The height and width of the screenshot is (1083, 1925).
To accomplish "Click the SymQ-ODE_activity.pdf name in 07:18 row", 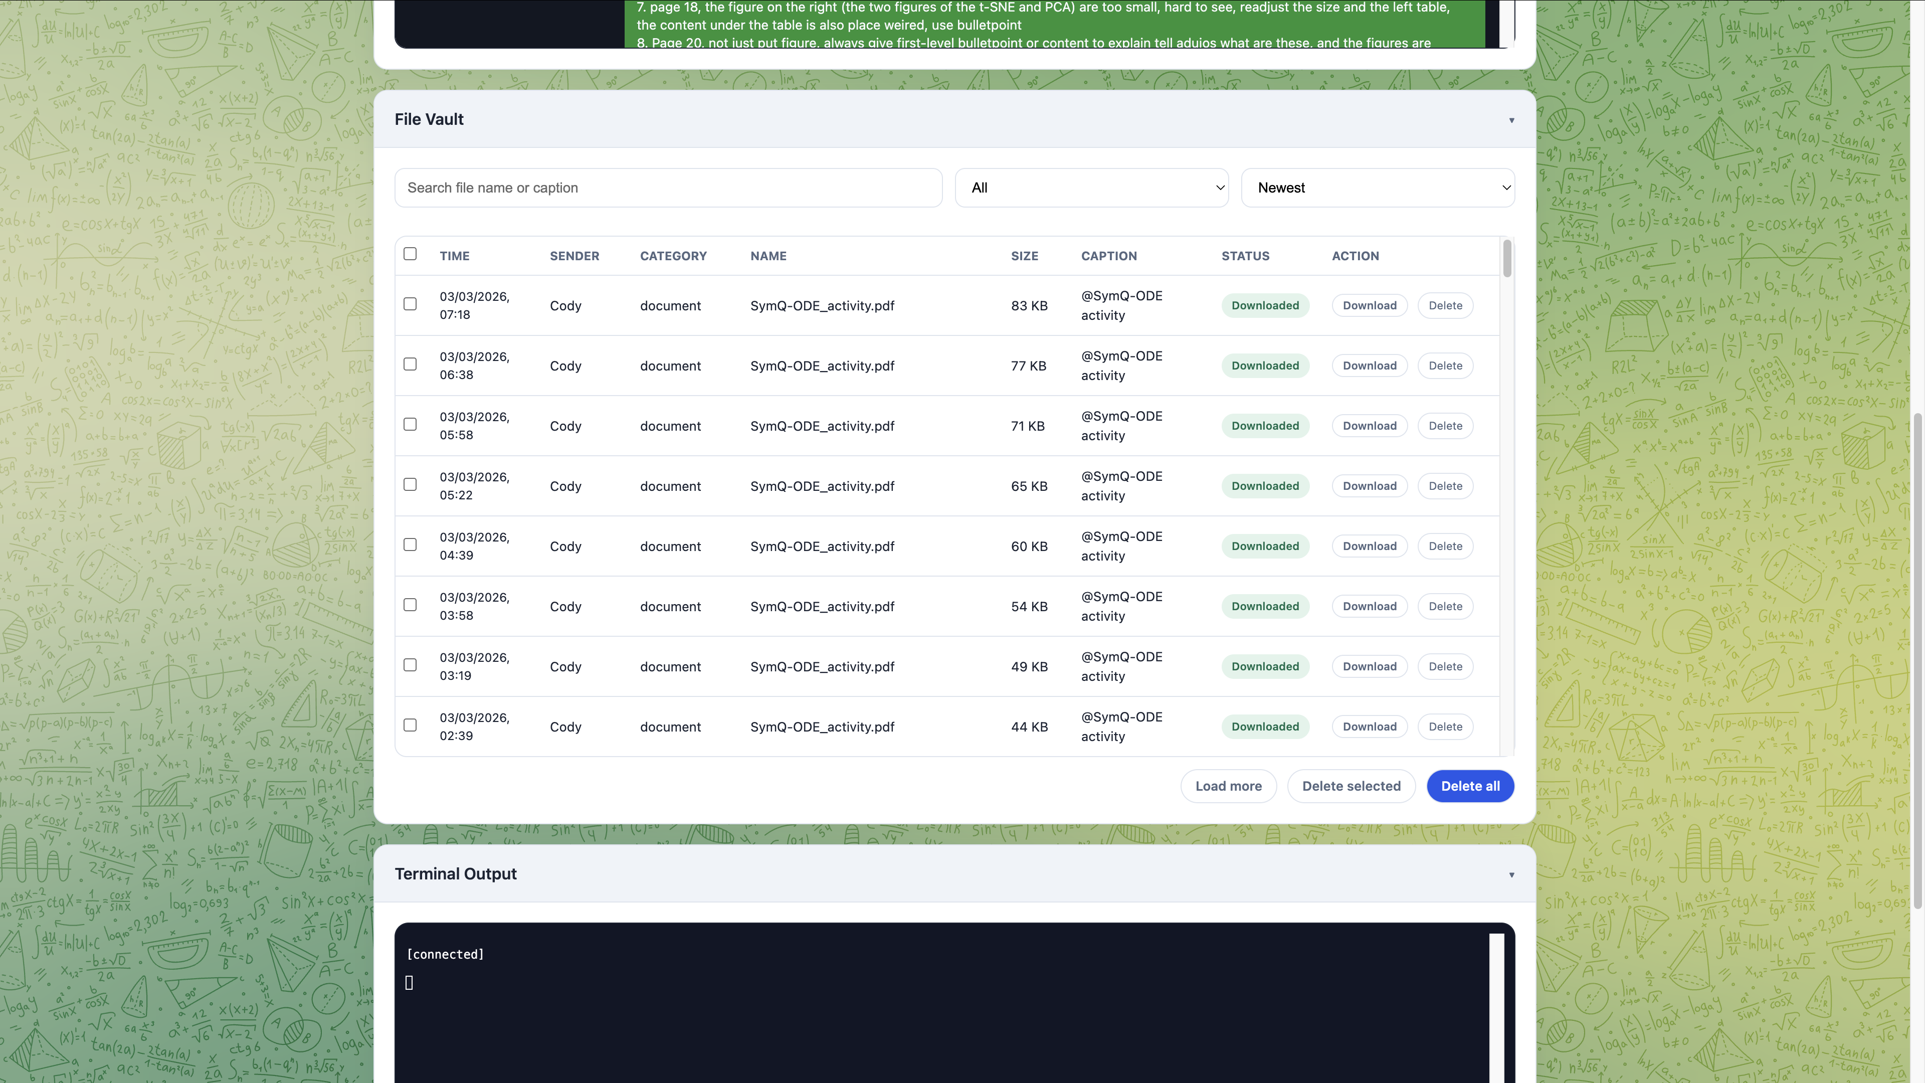I will (822, 306).
